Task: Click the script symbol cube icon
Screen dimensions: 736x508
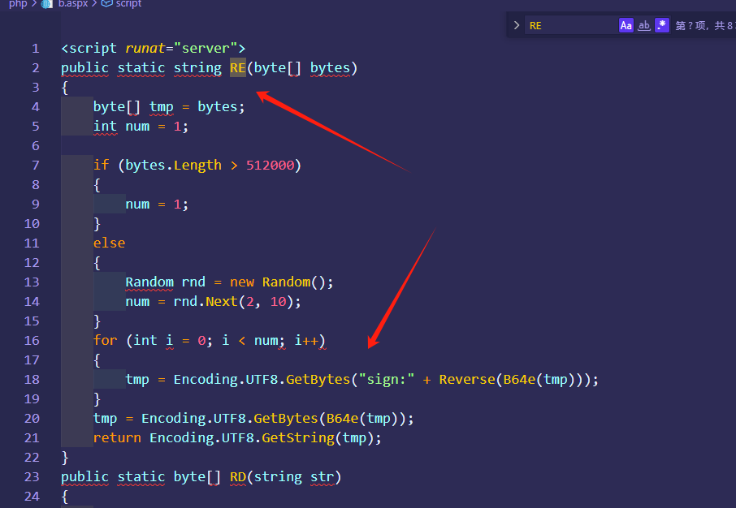Action: tap(106, 4)
